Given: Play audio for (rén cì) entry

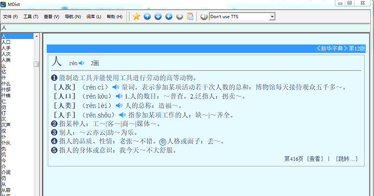Looking at the screenshot, I should pyautogui.click(x=116, y=87).
